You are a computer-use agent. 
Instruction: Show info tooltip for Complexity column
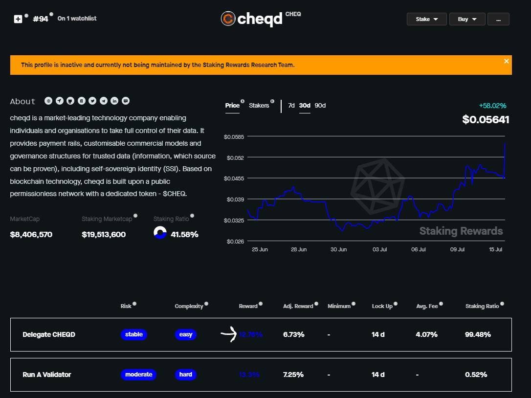tap(206, 304)
